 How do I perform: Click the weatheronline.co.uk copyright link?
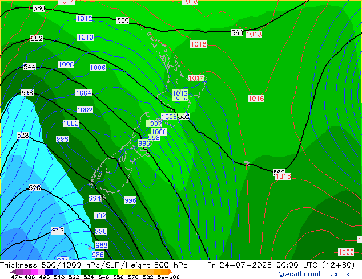click(314, 274)
